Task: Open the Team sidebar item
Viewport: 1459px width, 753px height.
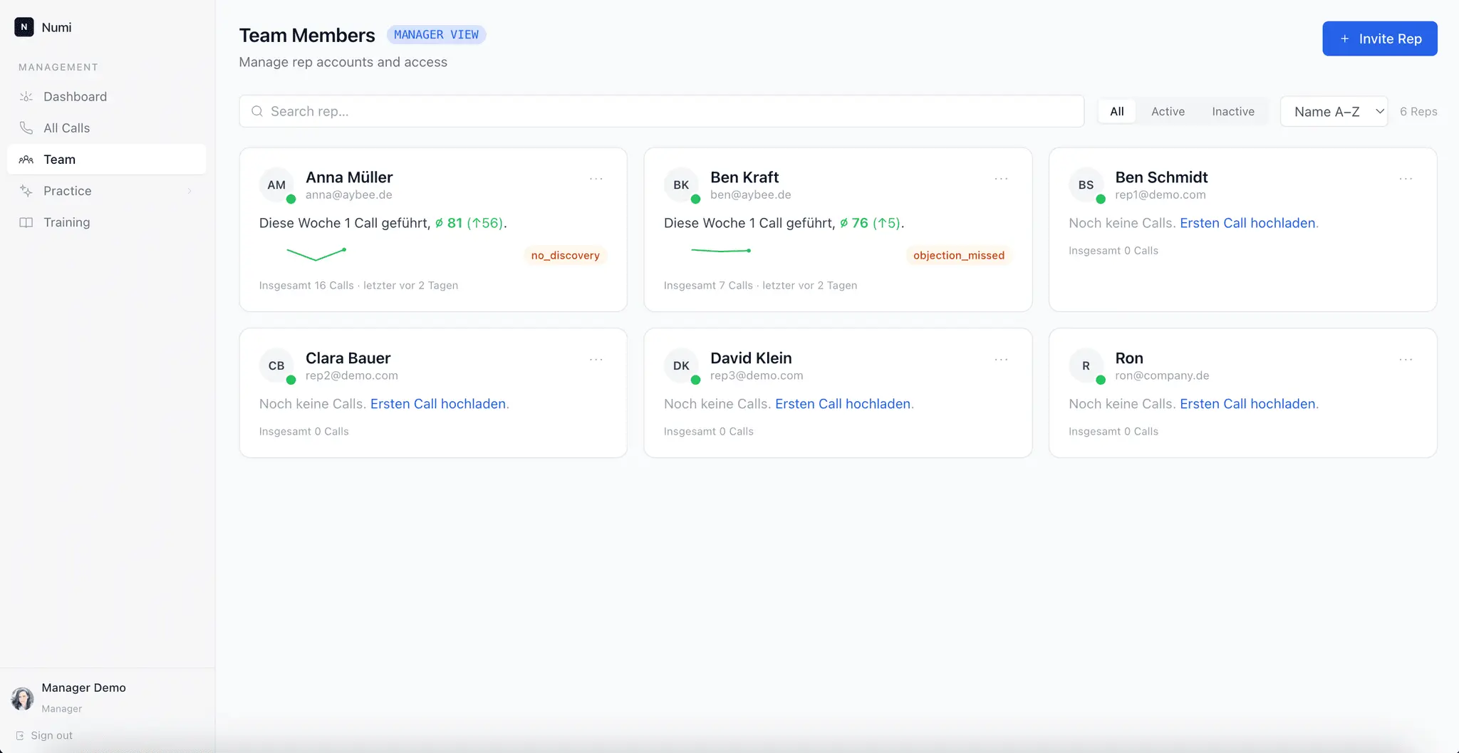Action: click(x=106, y=160)
